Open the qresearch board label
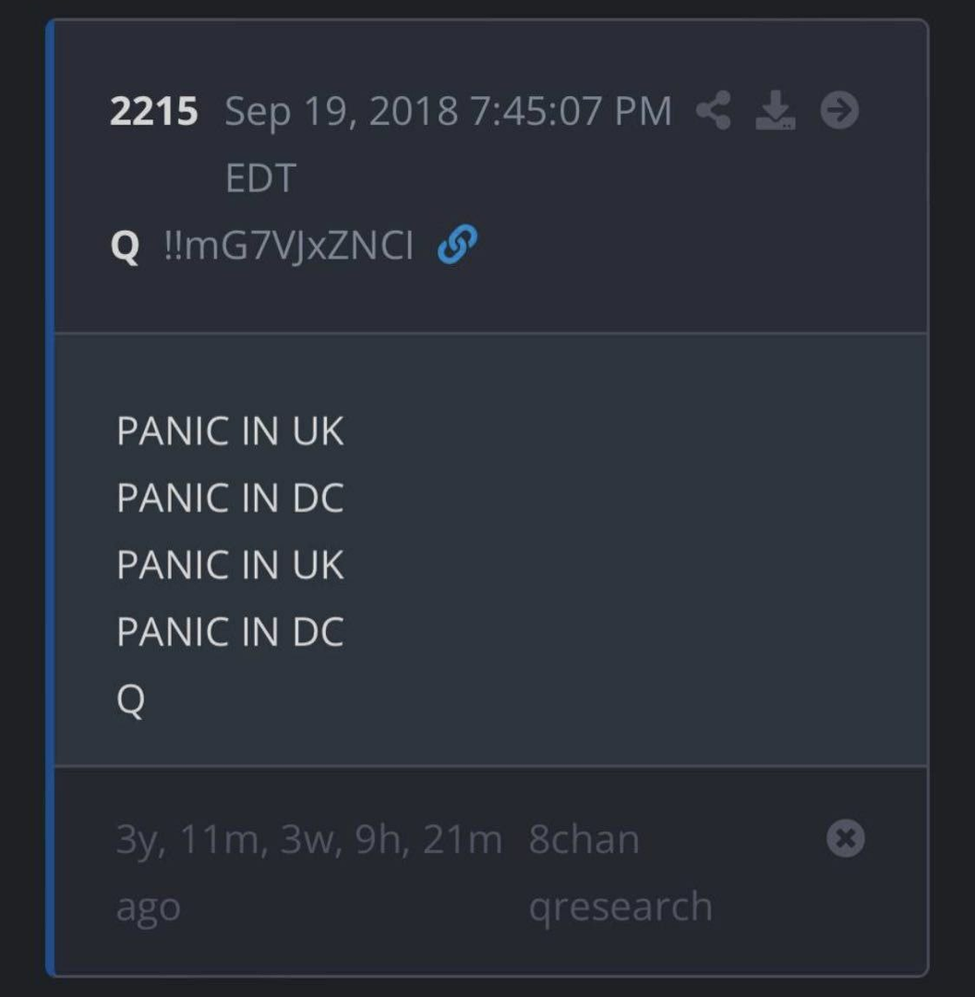This screenshot has width=975, height=997. 620,906
